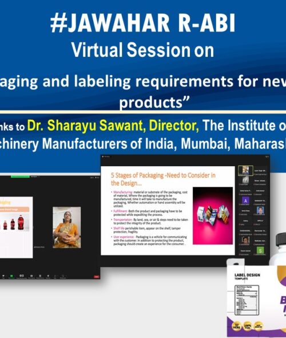The image size is (286, 338).
Task: Select participant photo of man with blue background
Action: pyautogui.click(x=260, y=210)
